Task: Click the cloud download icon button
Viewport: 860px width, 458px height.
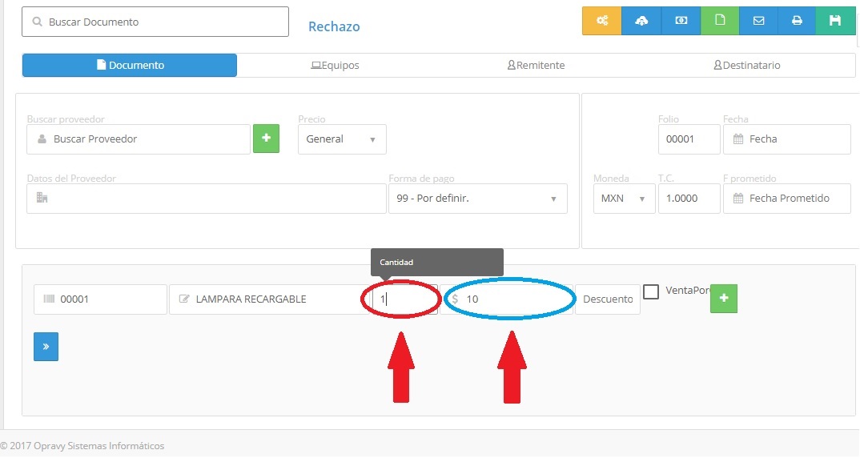Action: tap(641, 21)
